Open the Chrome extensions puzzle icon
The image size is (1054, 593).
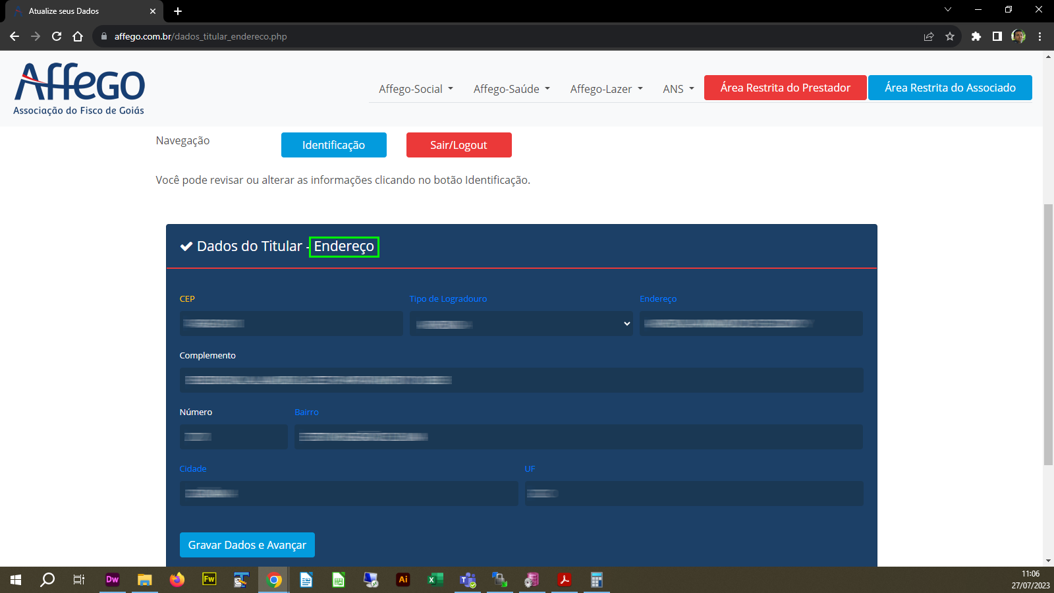(976, 36)
